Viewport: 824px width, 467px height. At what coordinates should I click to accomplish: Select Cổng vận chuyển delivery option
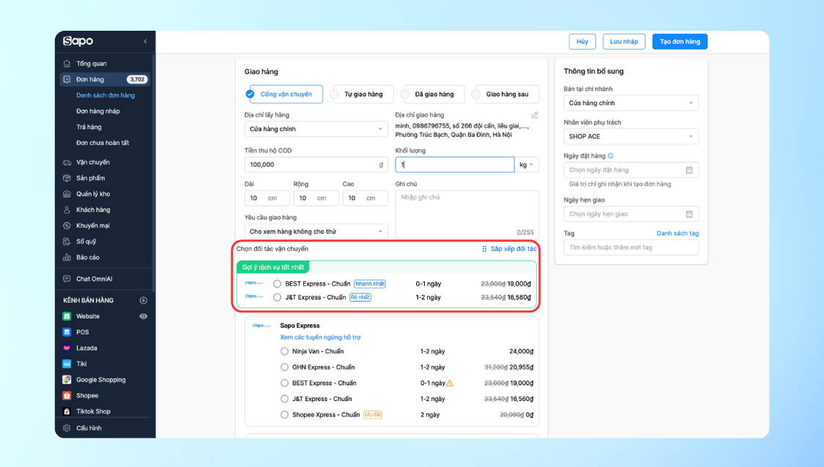(x=283, y=94)
